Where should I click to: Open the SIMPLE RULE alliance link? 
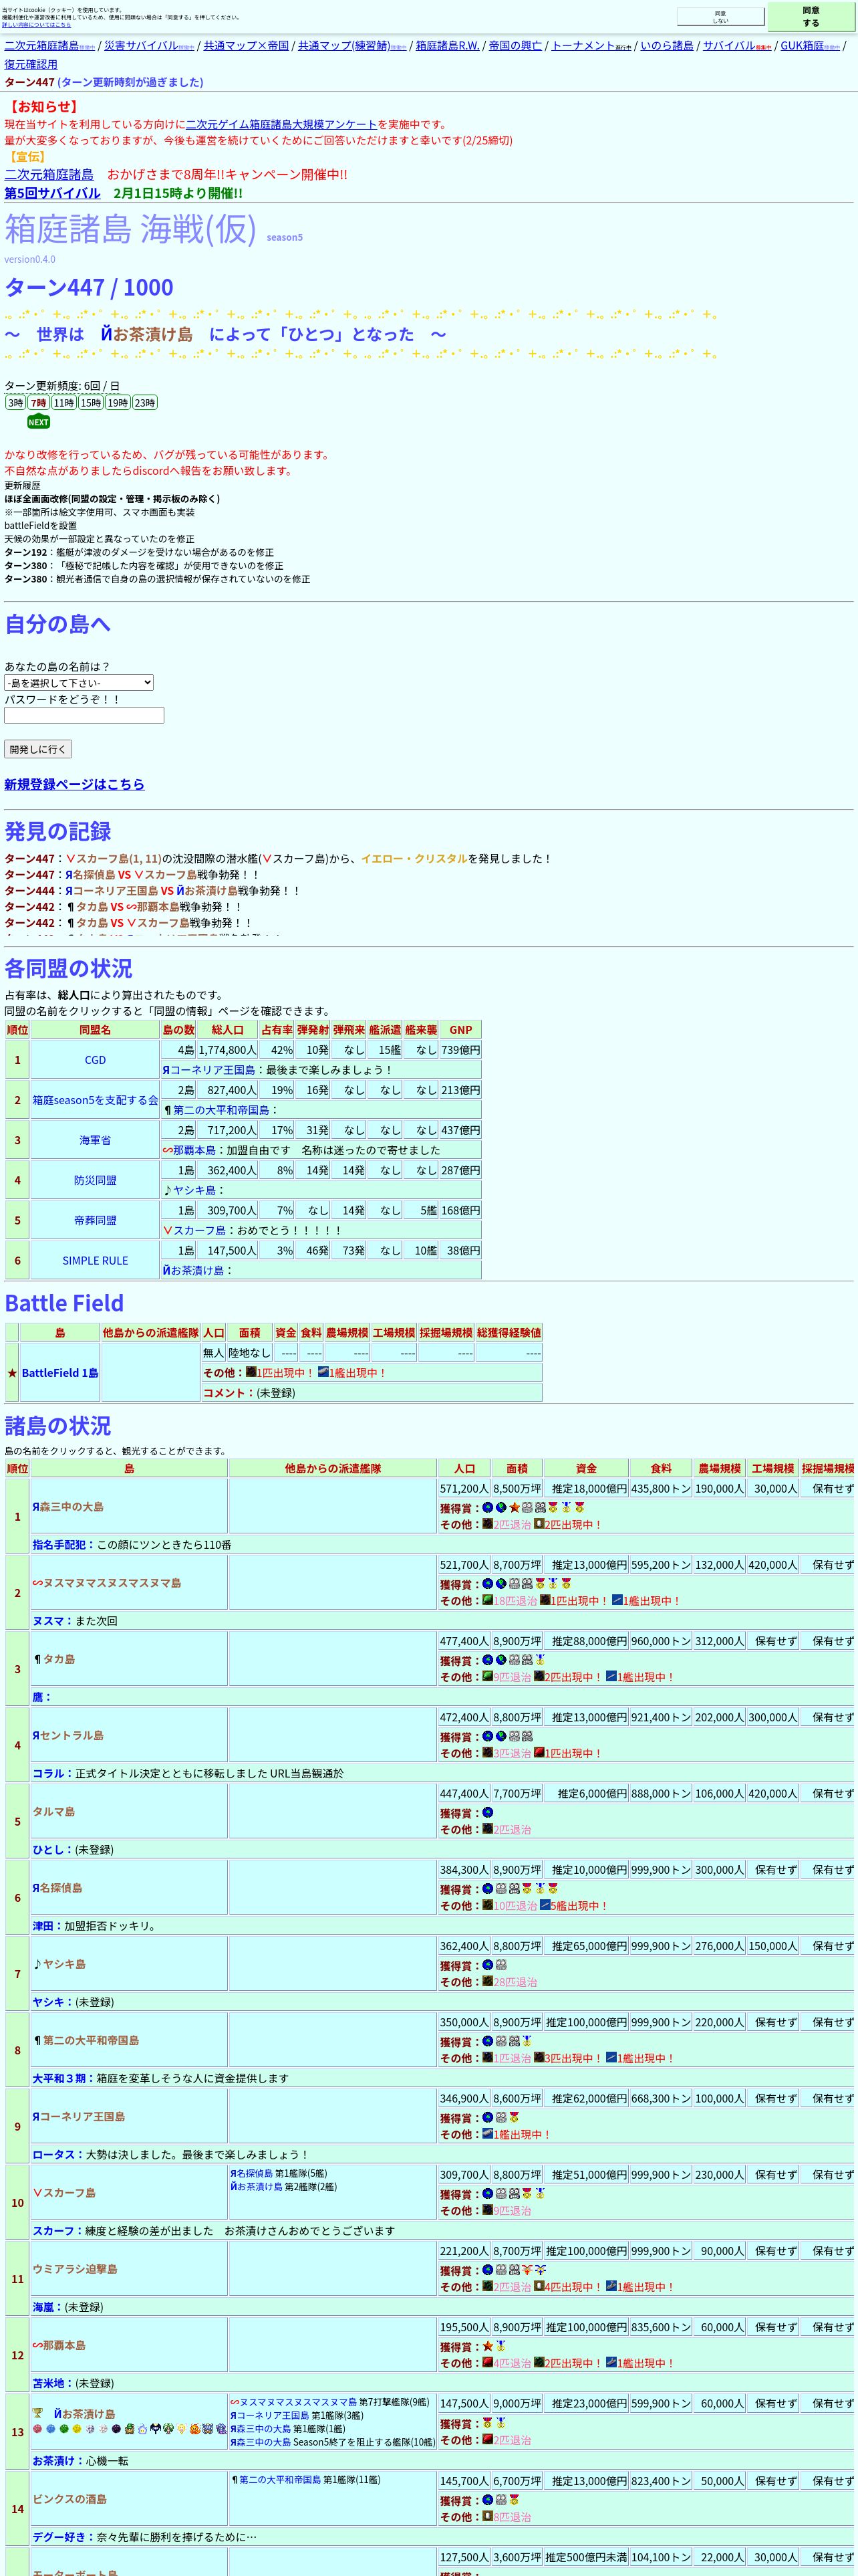95,1260
